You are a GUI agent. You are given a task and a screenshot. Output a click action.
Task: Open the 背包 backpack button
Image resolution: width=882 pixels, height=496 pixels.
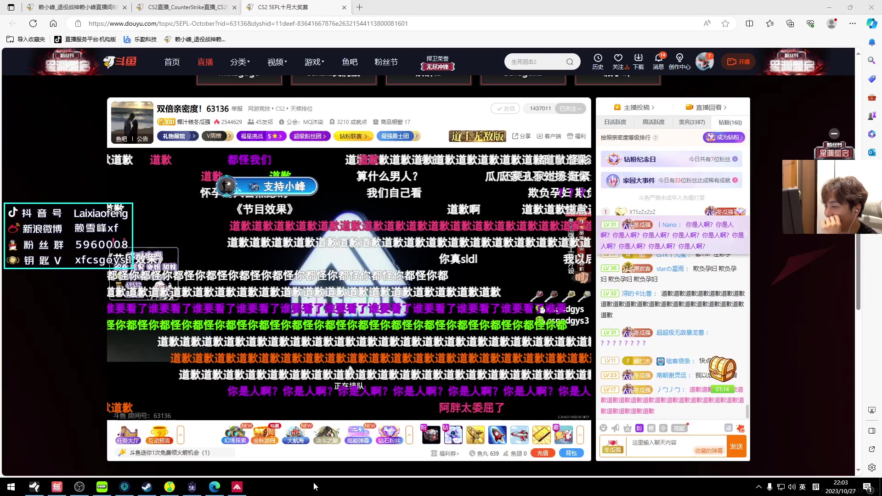coord(571,453)
